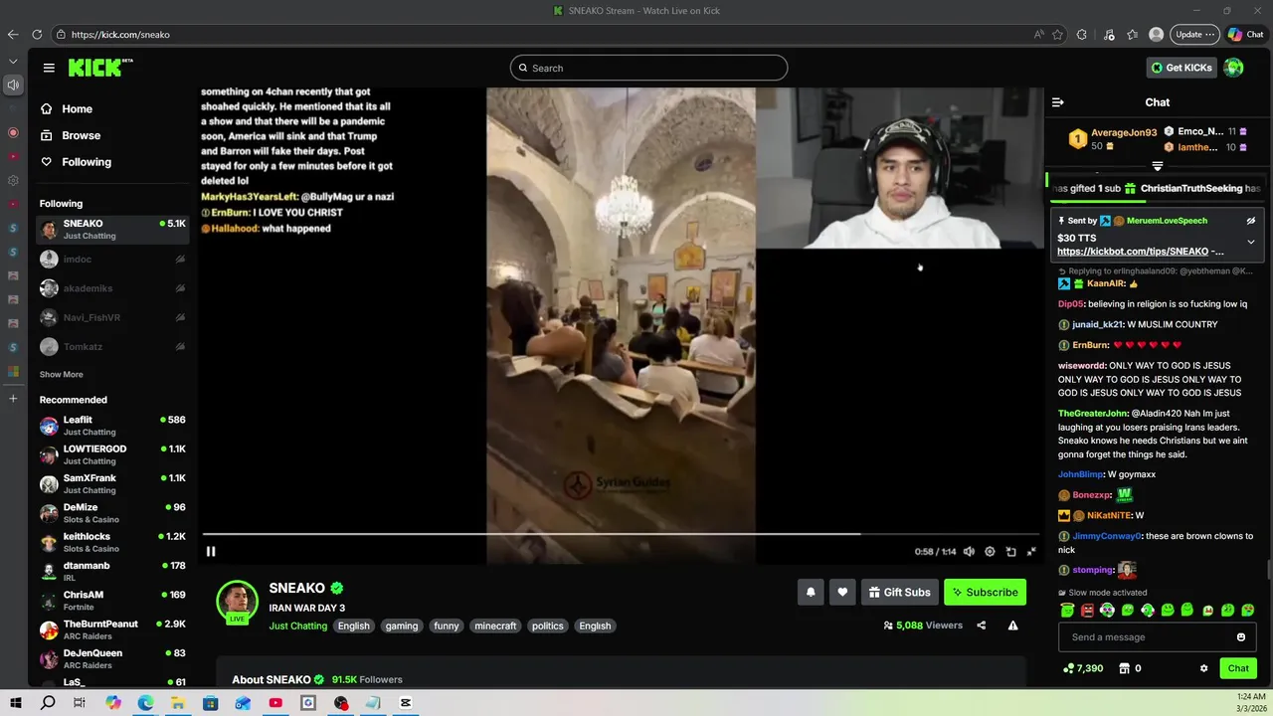Click the SNEAKO avatar with LIVE badge
1273x716 pixels.
tap(238, 602)
